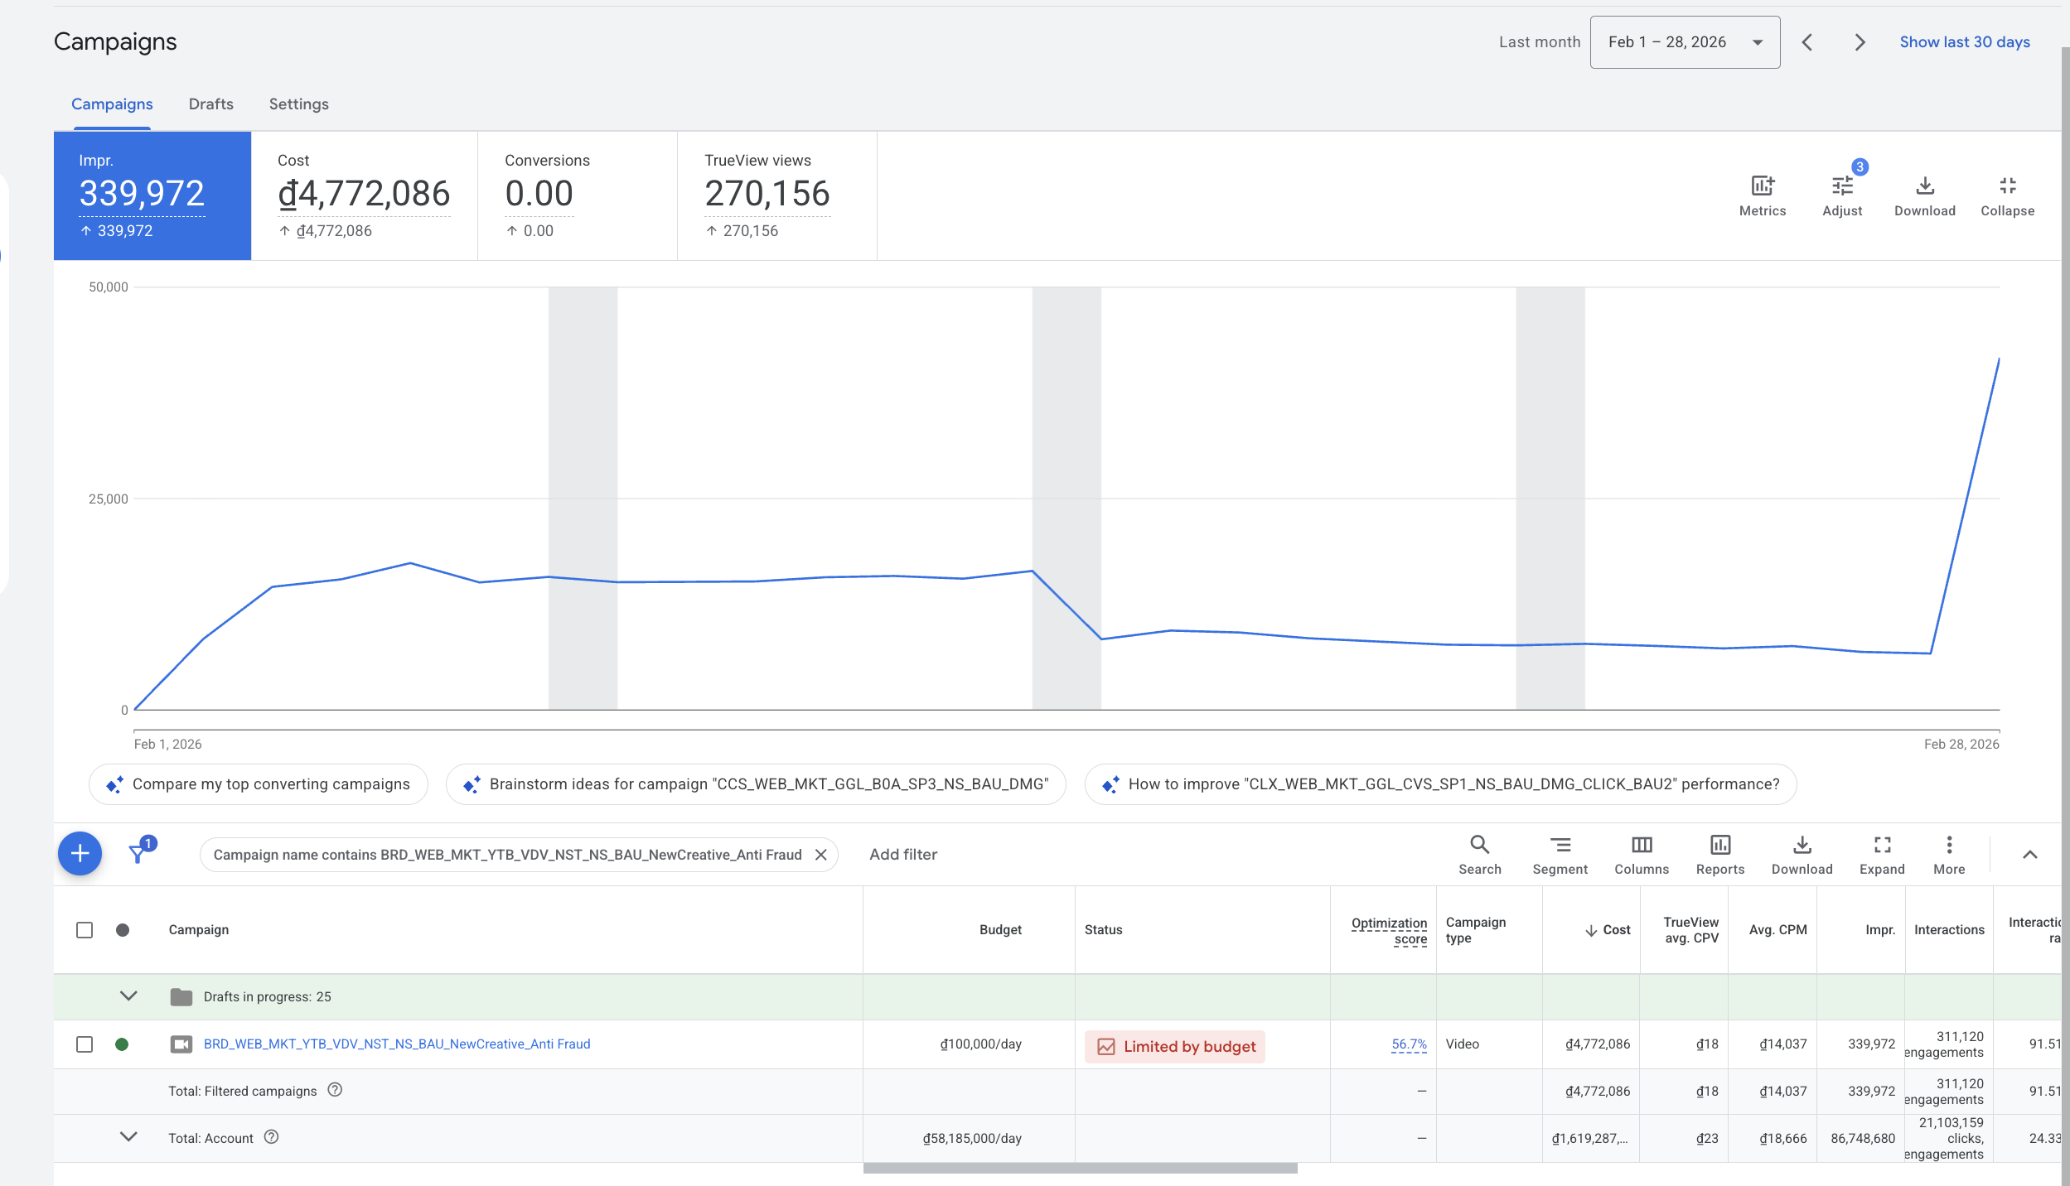Check the BRD_WEB_MKT_YTB campaign row checkbox
2070x1186 pixels.
coord(85,1044)
